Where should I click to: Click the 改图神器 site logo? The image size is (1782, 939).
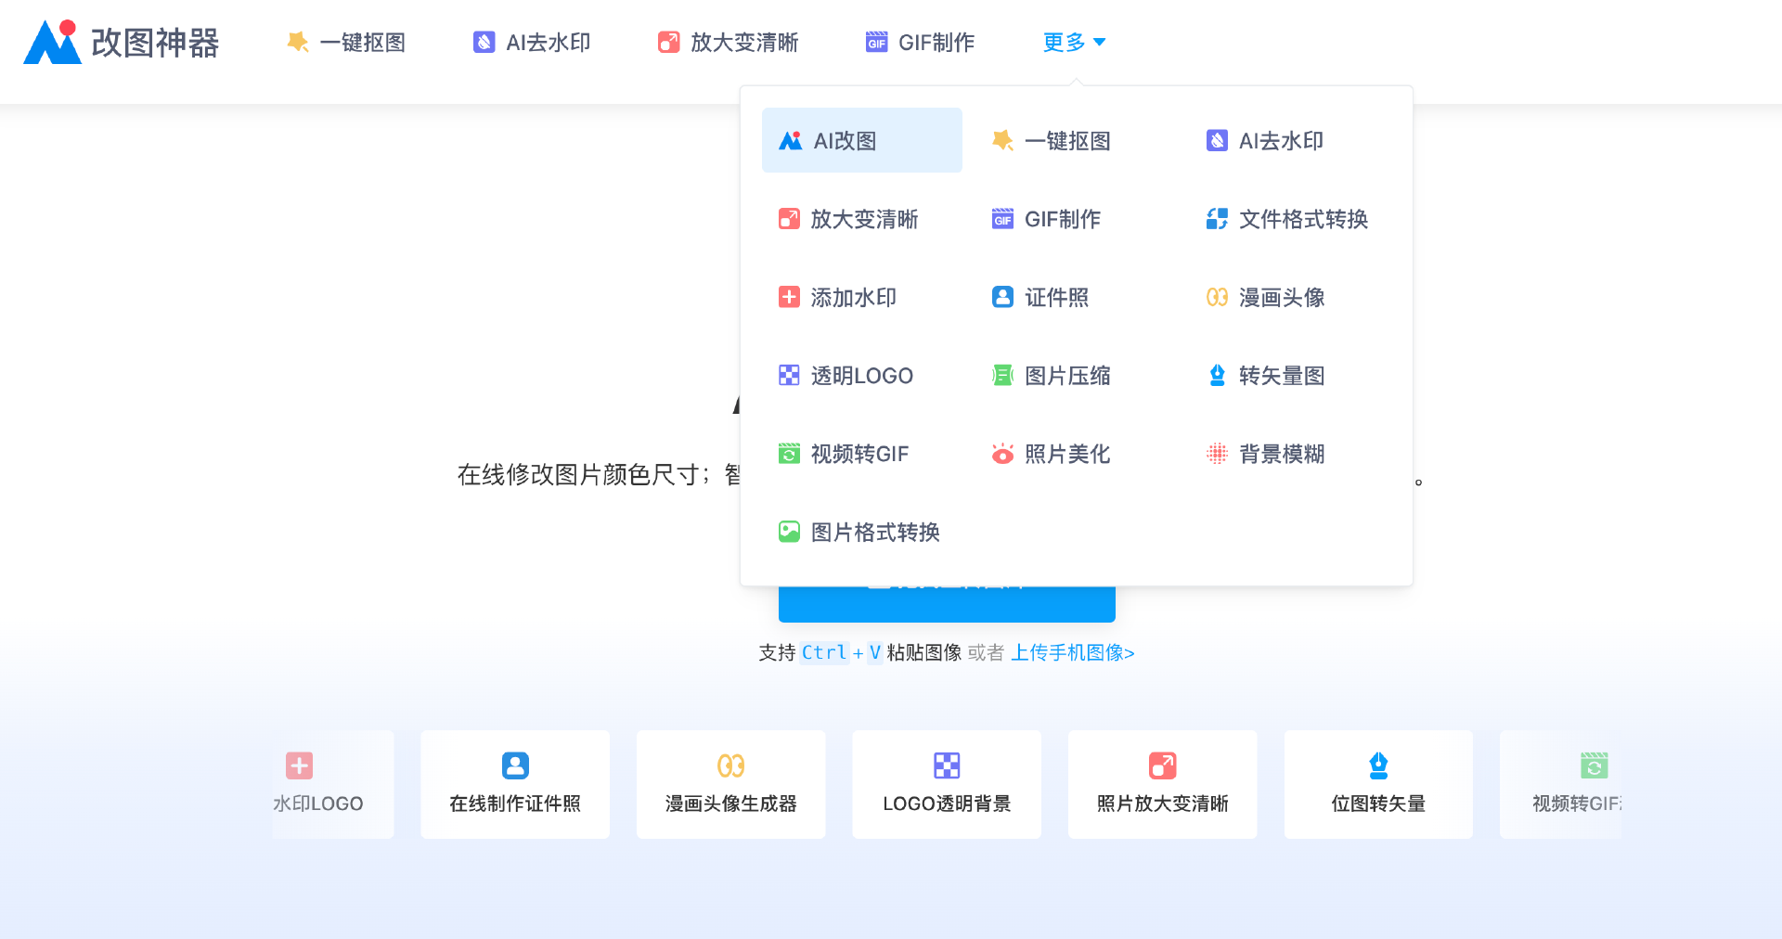[x=121, y=42]
